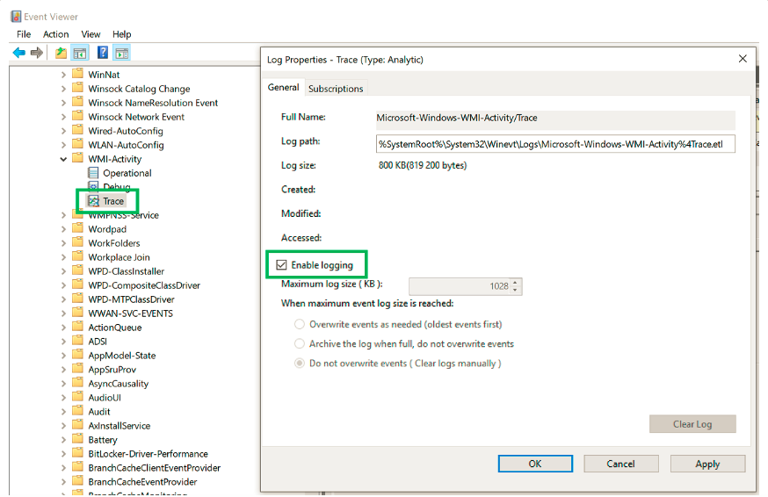
Task: Choose Archive the log when full option
Action: click(x=301, y=344)
